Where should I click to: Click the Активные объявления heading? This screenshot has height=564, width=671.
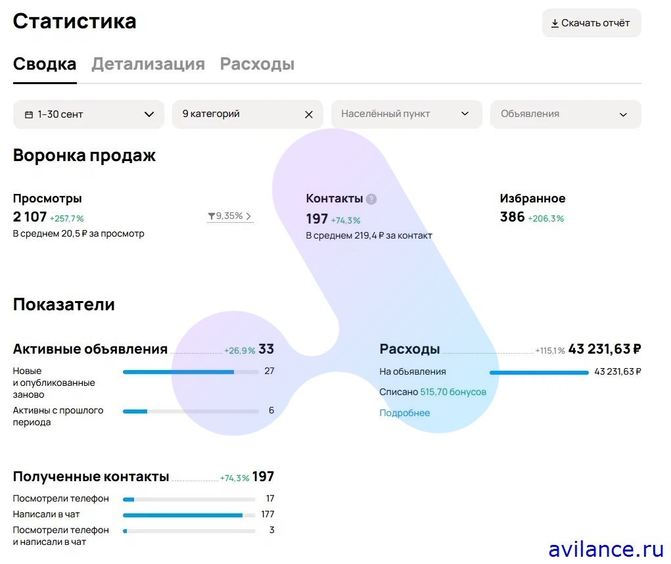pos(90,349)
